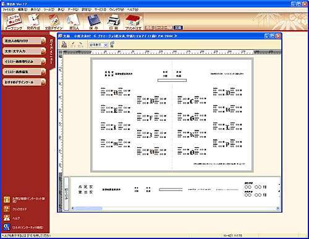This screenshot has width=309, height=239.
Task: Select the table G seating block
Action: [192, 117]
